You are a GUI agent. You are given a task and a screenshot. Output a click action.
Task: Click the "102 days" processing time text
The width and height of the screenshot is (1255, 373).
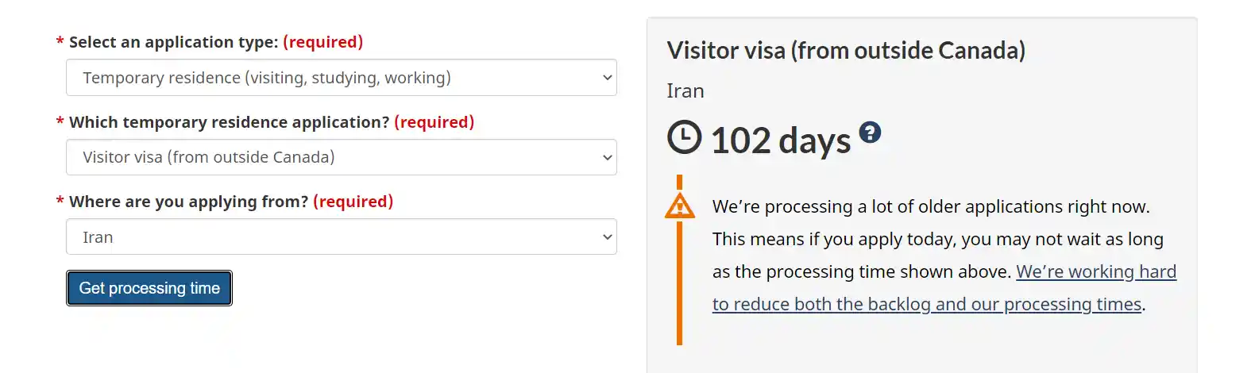click(x=780, y=141)
